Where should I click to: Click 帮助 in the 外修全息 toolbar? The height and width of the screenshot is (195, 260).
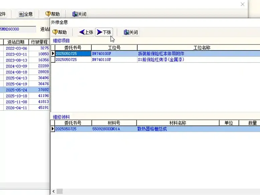[x=59, y=32]
